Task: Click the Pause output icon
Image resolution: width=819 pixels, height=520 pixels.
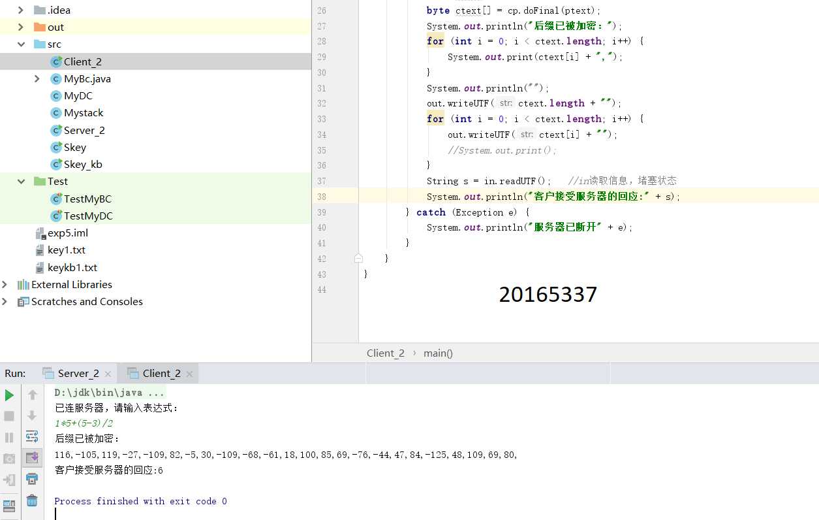Action: coord(9,437)
